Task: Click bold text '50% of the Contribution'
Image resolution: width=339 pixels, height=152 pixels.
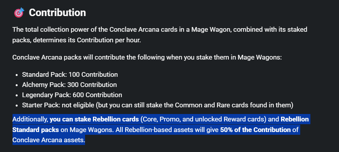Action: pos(256,130)
